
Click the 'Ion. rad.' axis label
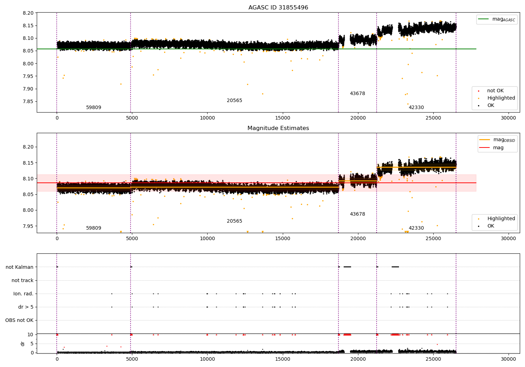[x=23, y=294]
